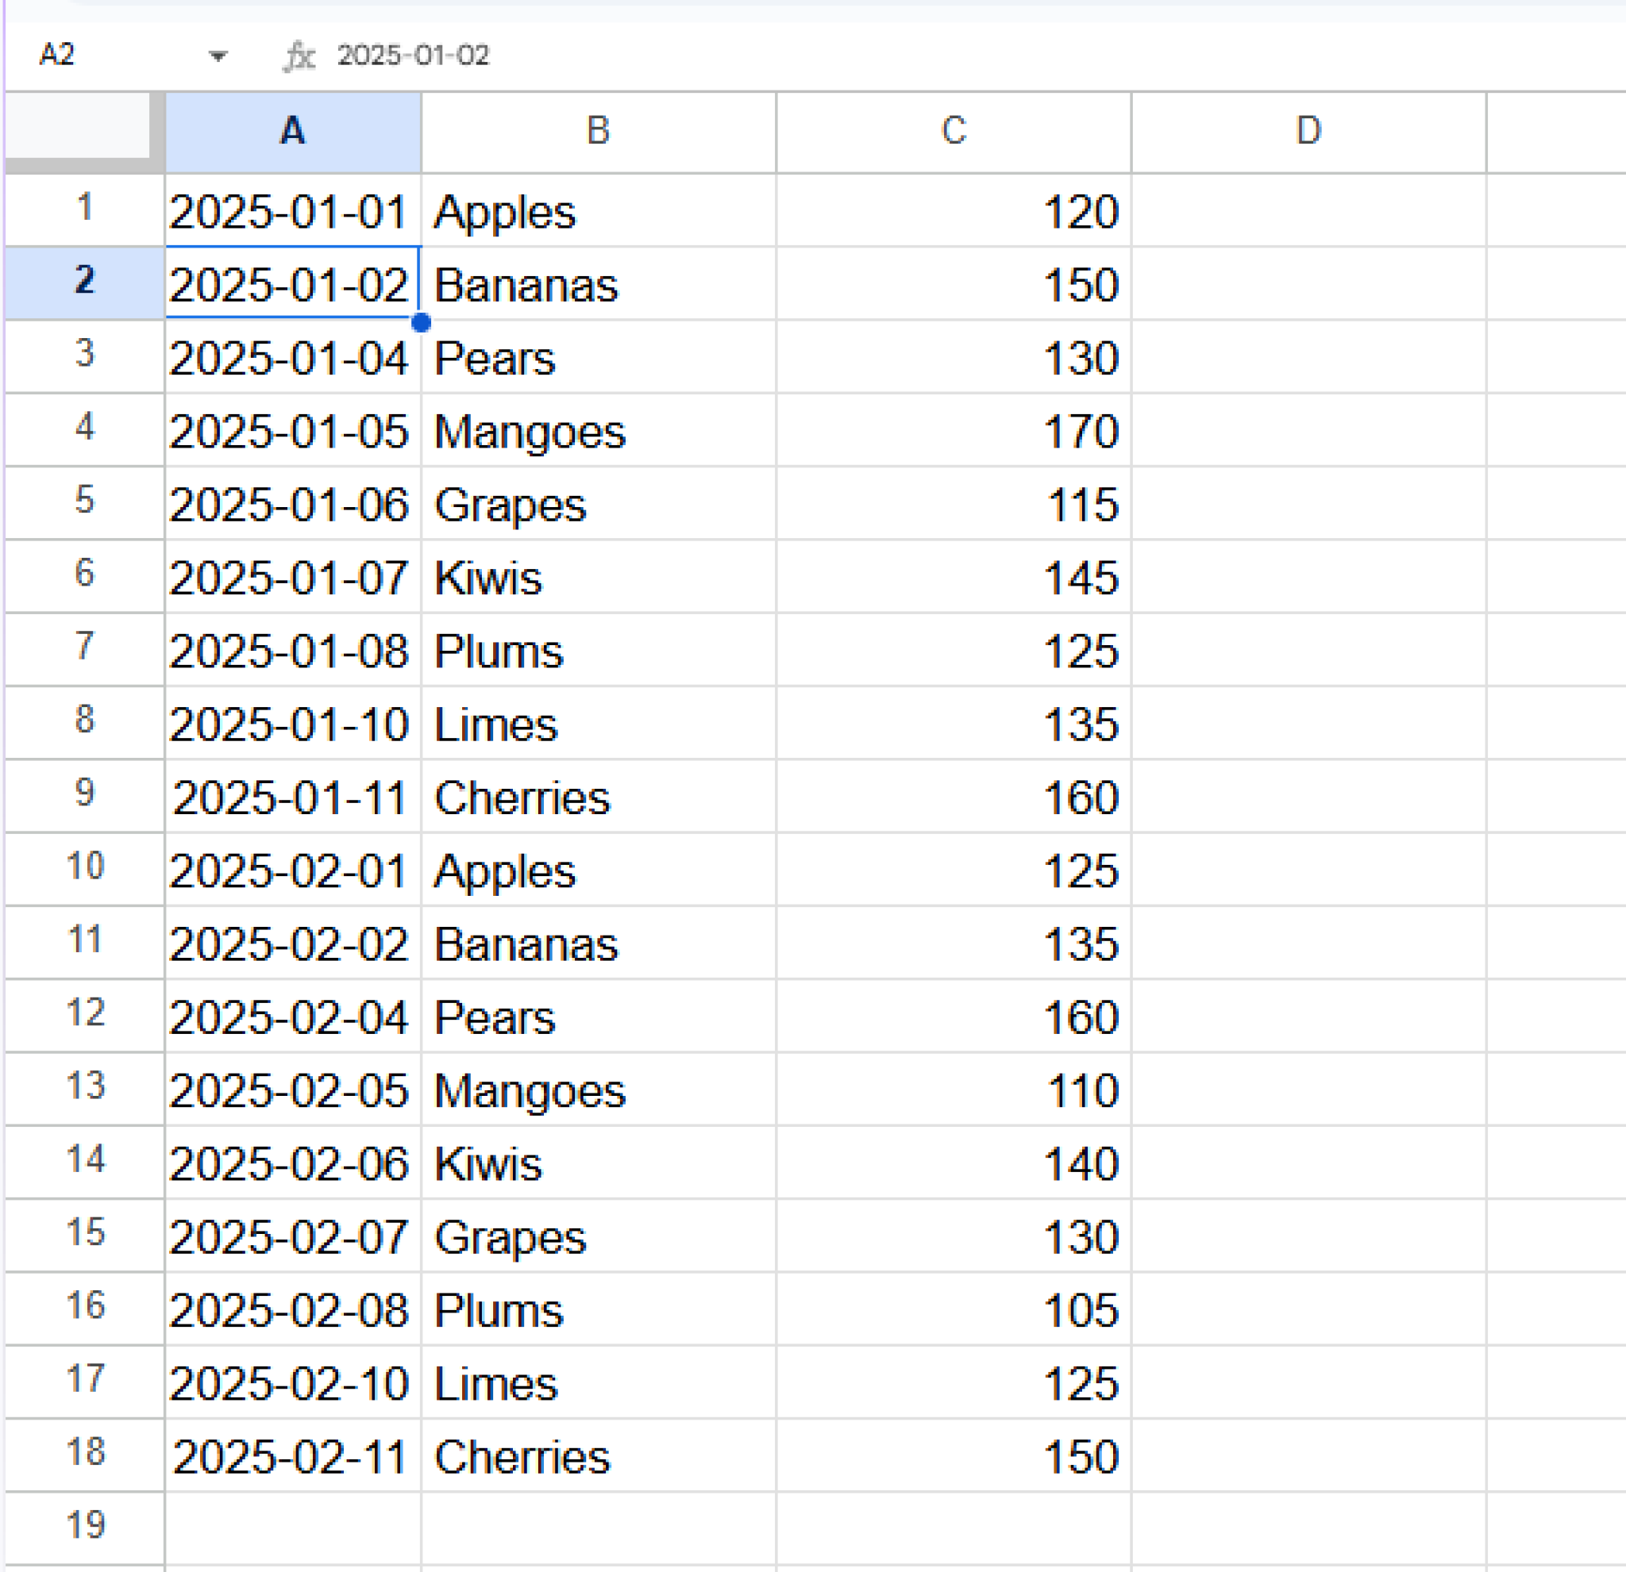
Task: Select row 1 header
Action: (83, 209)
